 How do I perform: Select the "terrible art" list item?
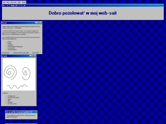tap(10, 45)
